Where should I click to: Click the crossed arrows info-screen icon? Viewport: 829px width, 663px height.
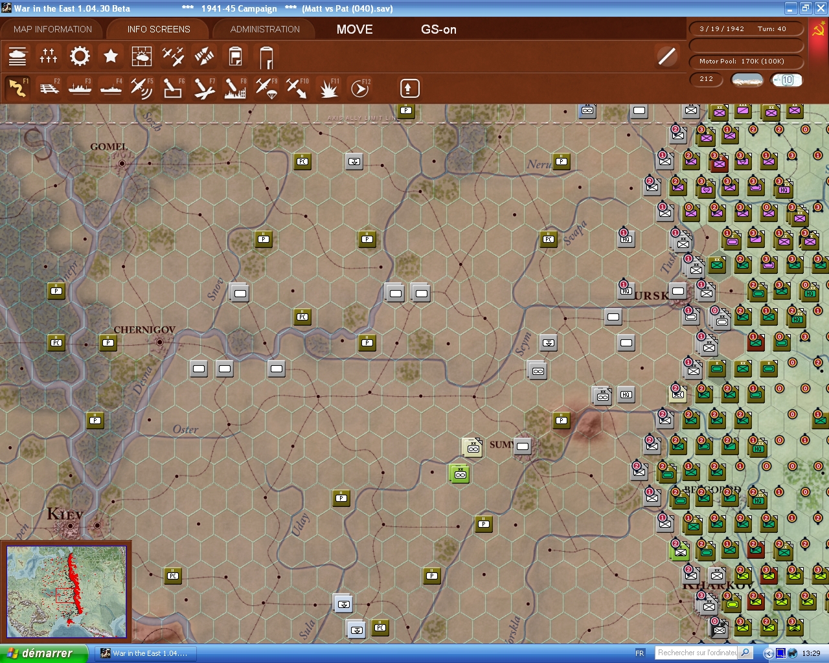[x=204, y=56]
